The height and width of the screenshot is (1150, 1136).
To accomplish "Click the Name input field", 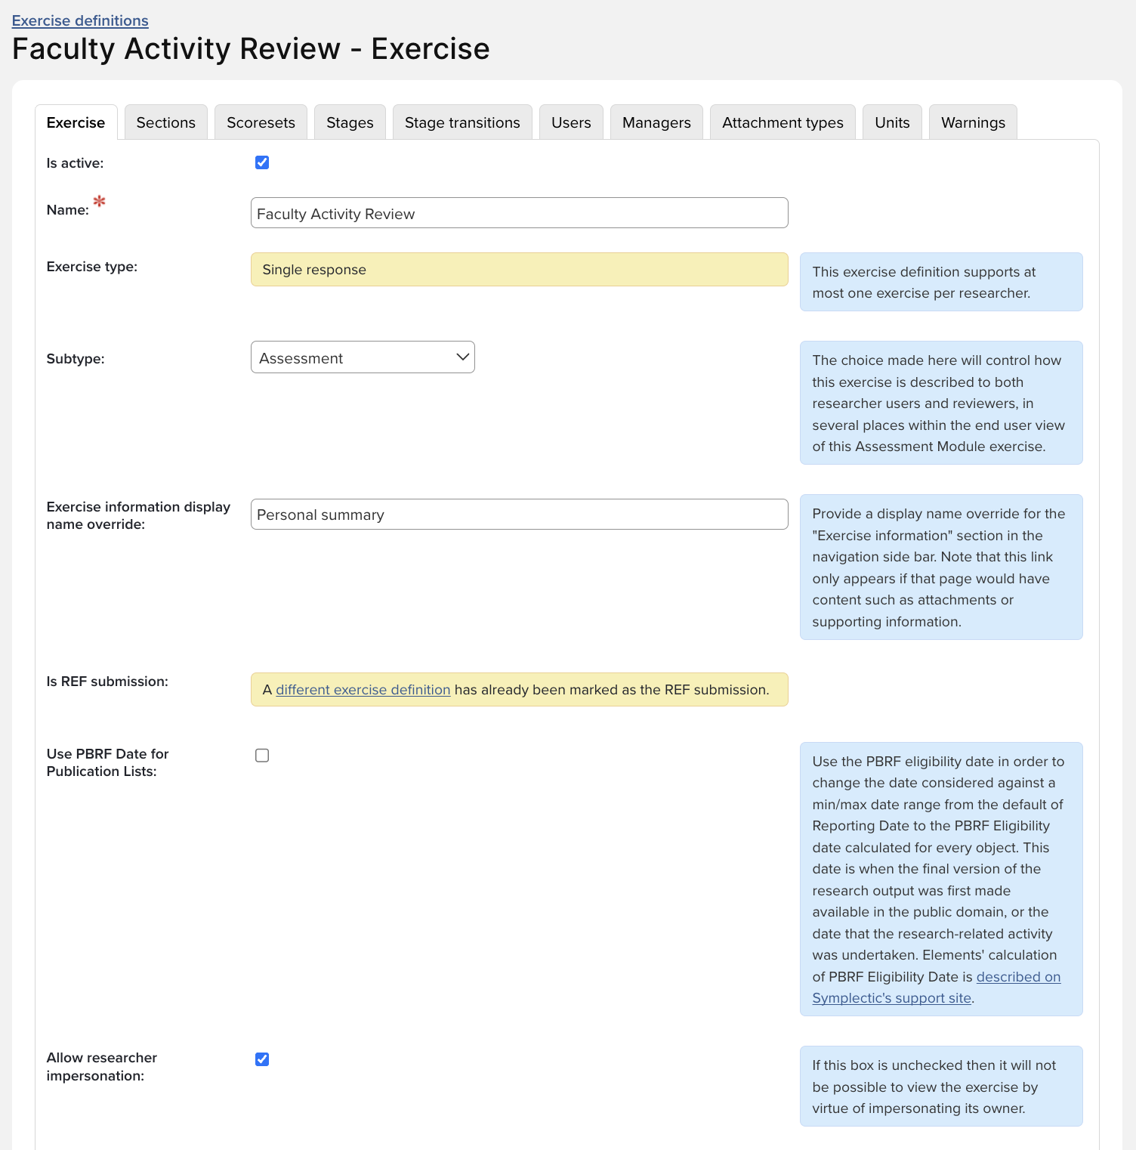I will [x=519, y=213].
